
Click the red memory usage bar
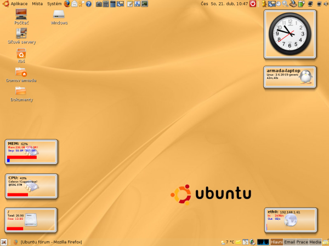[x=22, y=157]
